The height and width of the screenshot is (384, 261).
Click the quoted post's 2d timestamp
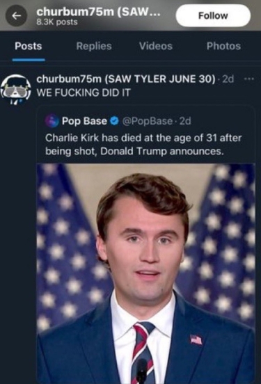tap(185, 121)
